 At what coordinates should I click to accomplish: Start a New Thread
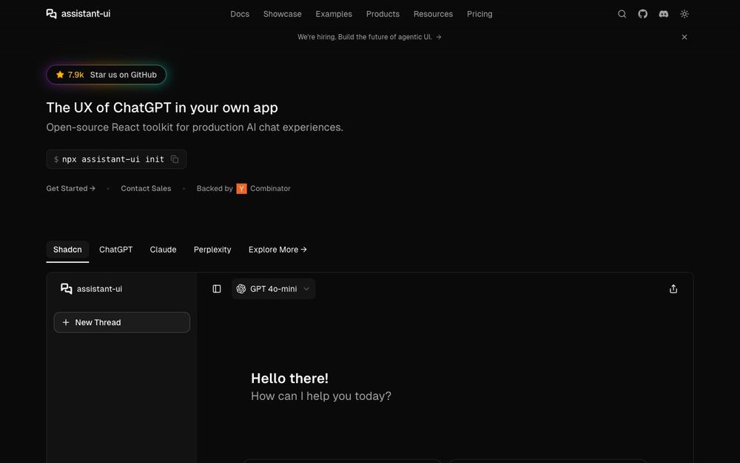pos(122,322)
